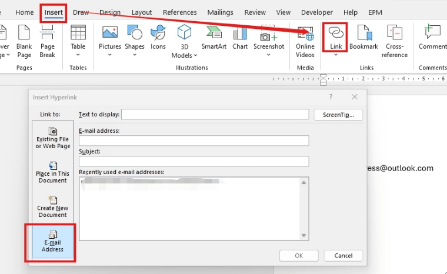Select Place in This Document option
This screenshot has width=447, height=274.
click(53, 172)
